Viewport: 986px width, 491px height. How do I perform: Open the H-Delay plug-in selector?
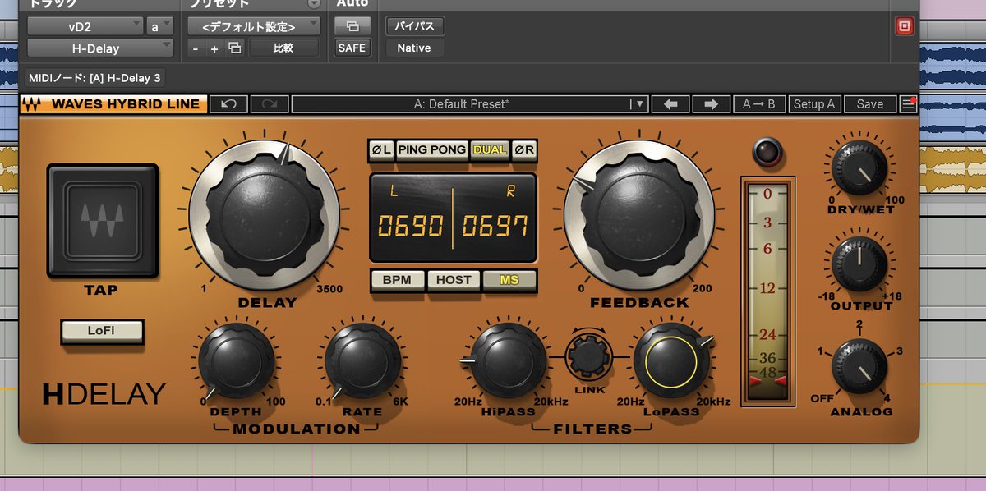100,48
